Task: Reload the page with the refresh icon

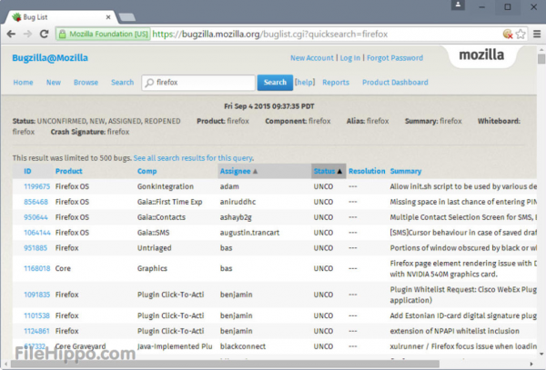Action: click(44, 33)
